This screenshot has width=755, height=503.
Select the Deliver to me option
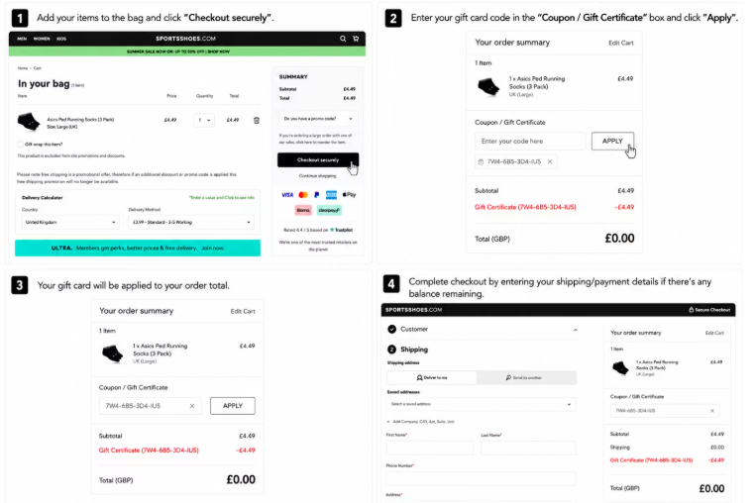pyautogui.click(x=432, y=378)
